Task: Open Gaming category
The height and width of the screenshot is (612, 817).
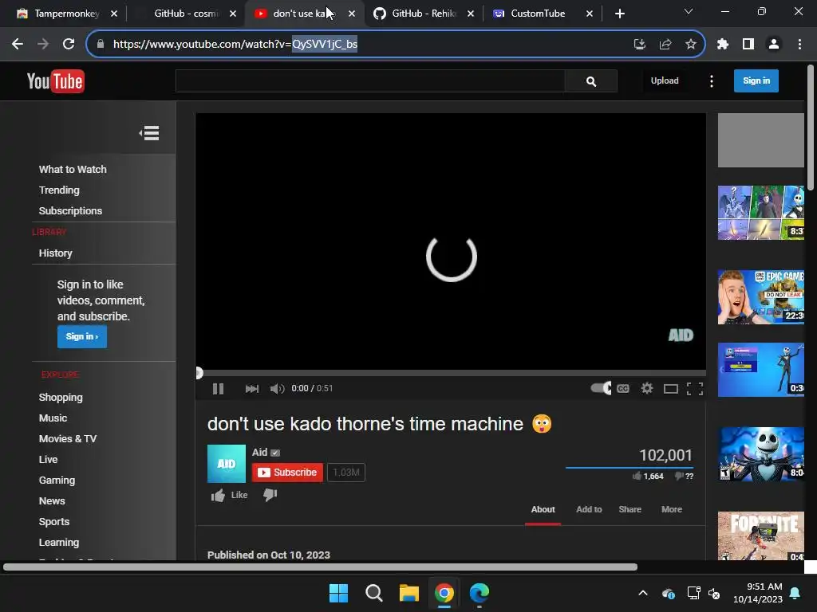Action: (x=57, y=481)
